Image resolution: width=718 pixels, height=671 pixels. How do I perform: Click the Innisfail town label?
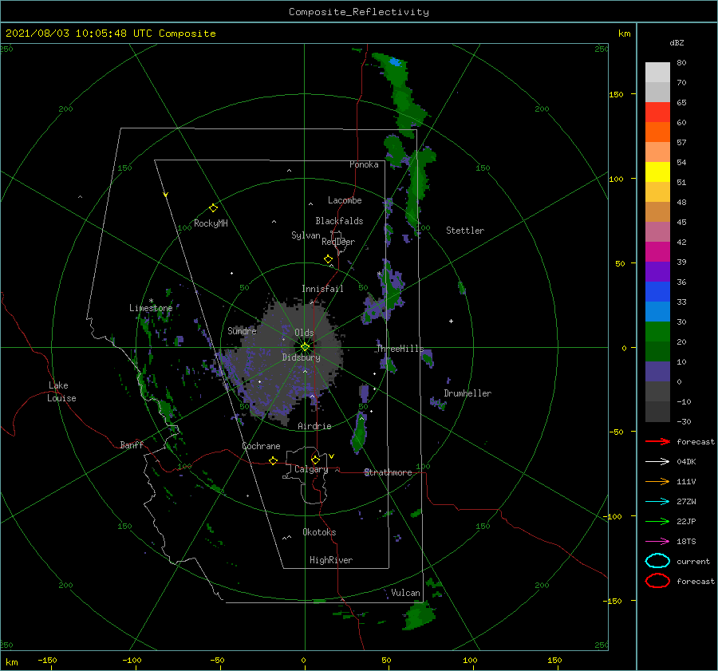pyautogui.click(x=322, y=289)
